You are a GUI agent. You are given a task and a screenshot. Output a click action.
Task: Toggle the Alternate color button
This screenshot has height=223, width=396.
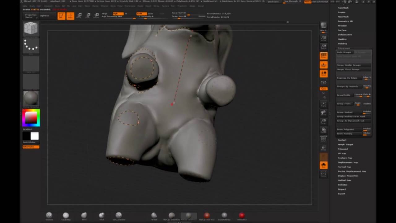[31, 147]
